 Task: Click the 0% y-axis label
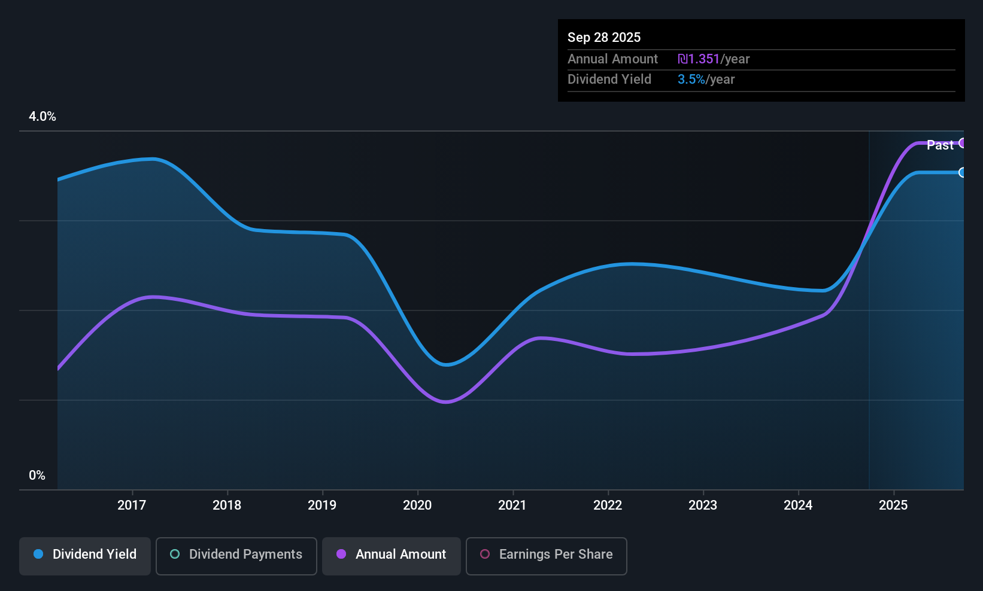(37, 476)
